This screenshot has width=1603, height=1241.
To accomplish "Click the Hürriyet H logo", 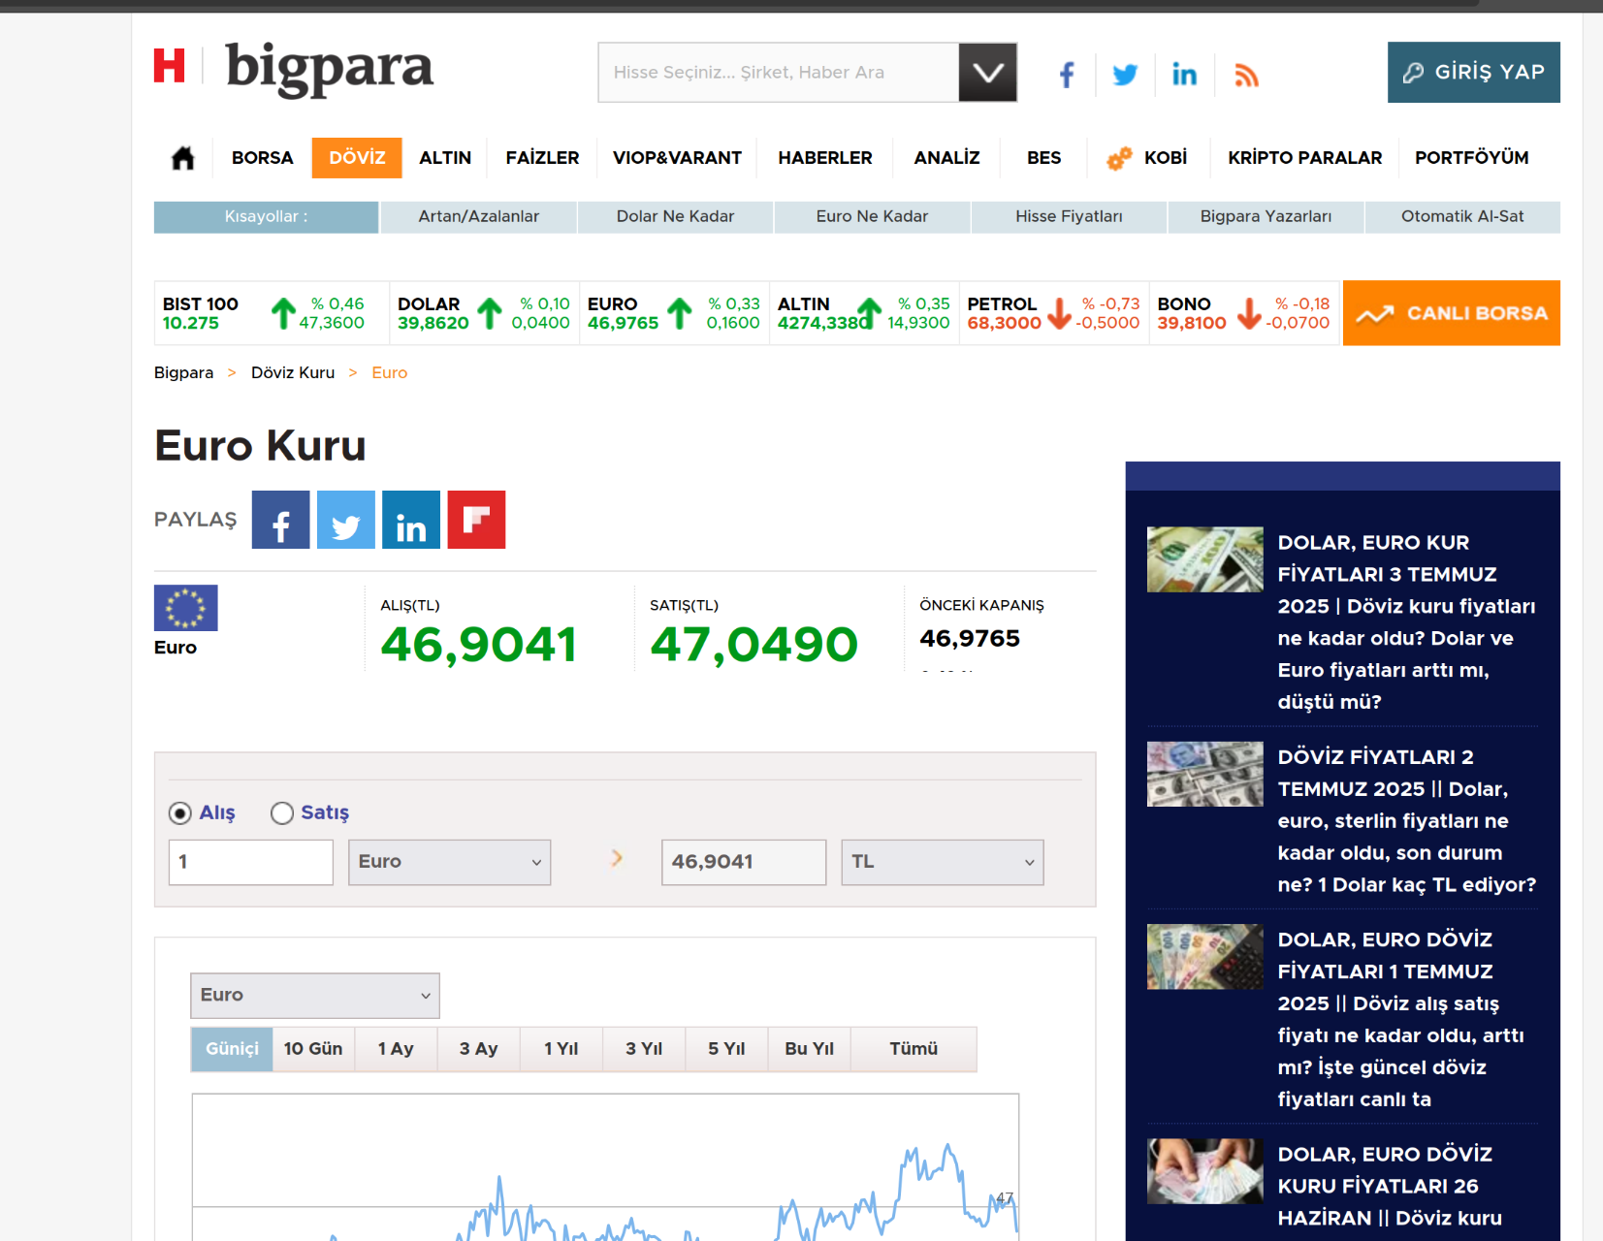I will pos(169,66).
